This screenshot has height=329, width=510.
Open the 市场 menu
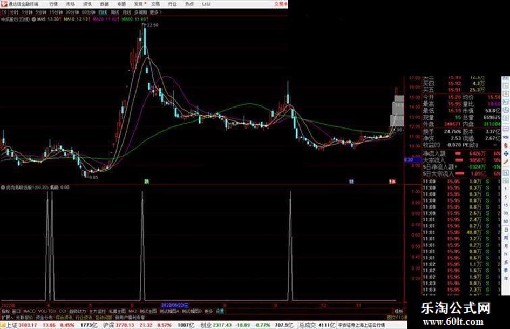click(70, 4)
